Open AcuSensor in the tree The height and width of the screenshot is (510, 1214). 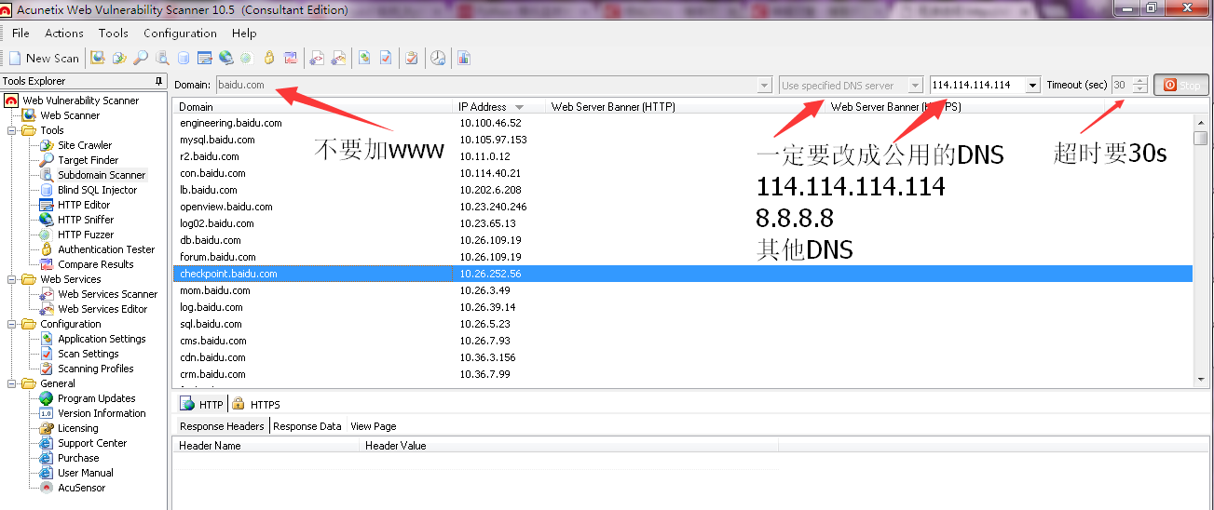tap(82, 488)
